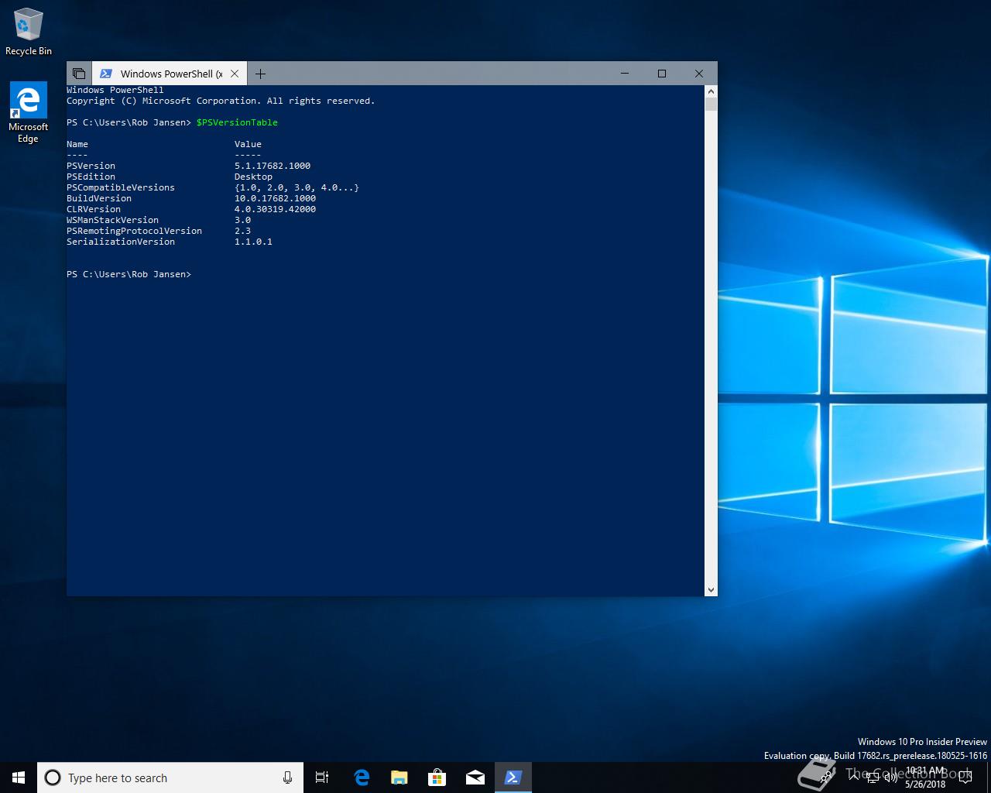This screenshot has width=991, height=793.
Task: Click the console scrollbar thumb
Action: click(711, 105)
